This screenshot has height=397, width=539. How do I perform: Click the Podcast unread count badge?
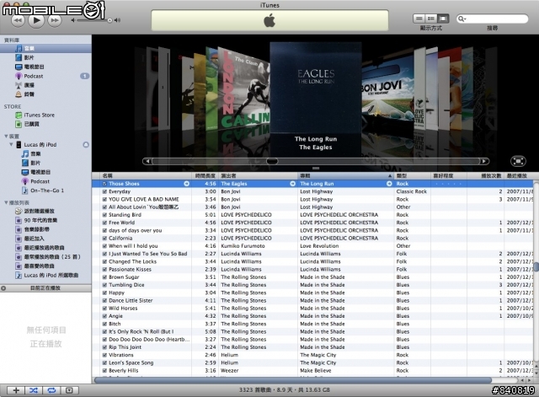tap(84, 76)
